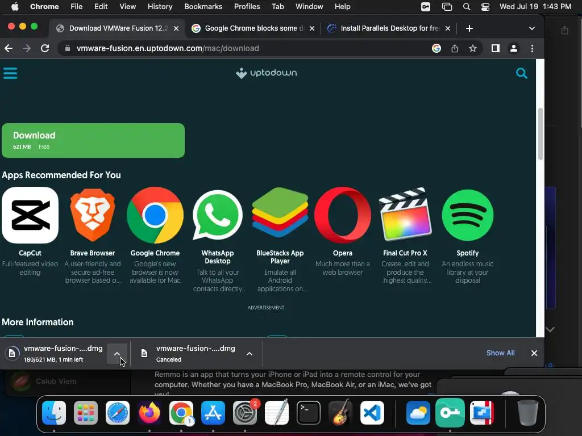Open the History menu
The image size is (582, 436).
pyautogui.click(x=160, y=6)
